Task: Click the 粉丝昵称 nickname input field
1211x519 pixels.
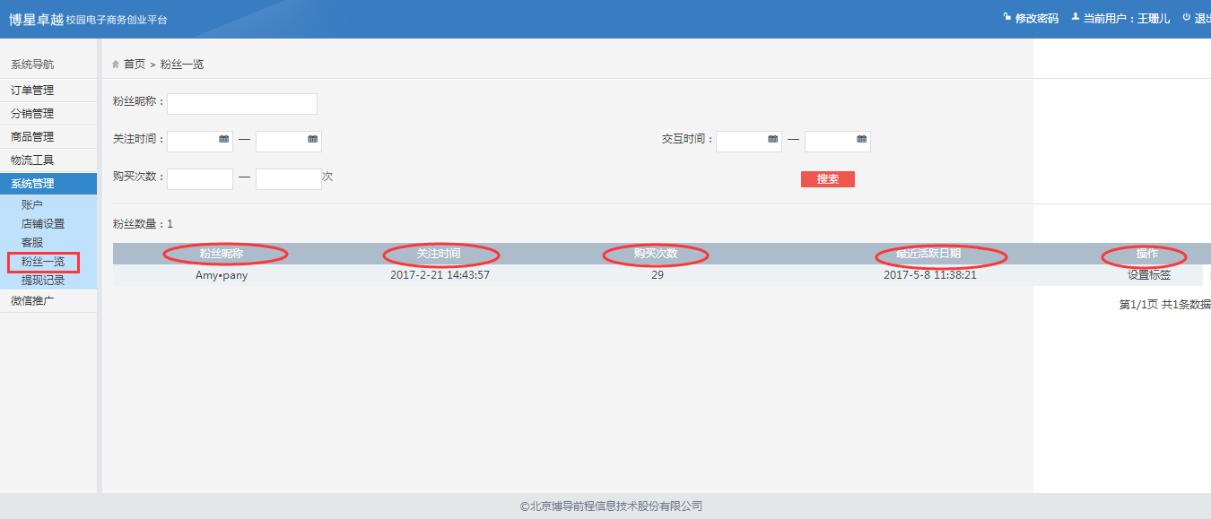Action: [x=241, y=104]
